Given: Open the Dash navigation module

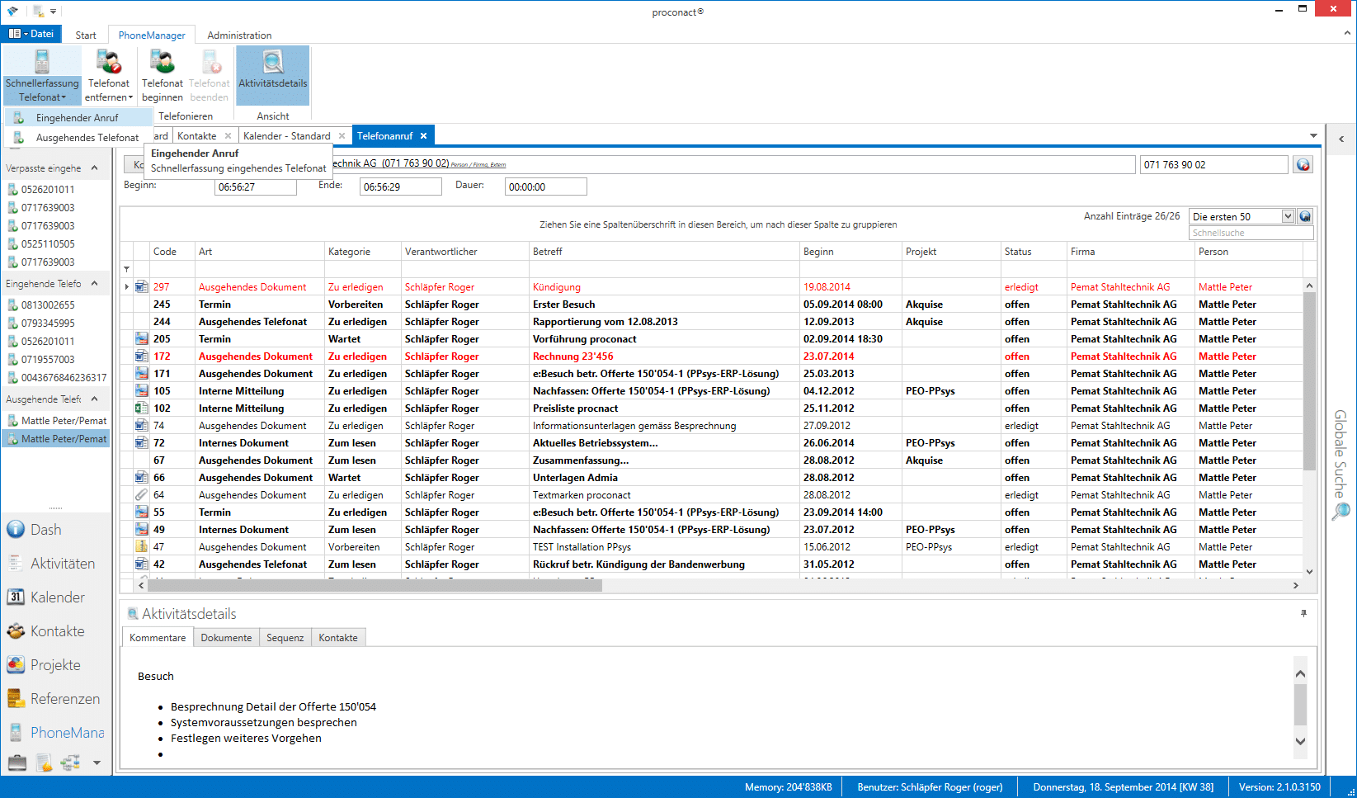Looking at the screenshot, I should click(x=55, y=530).
